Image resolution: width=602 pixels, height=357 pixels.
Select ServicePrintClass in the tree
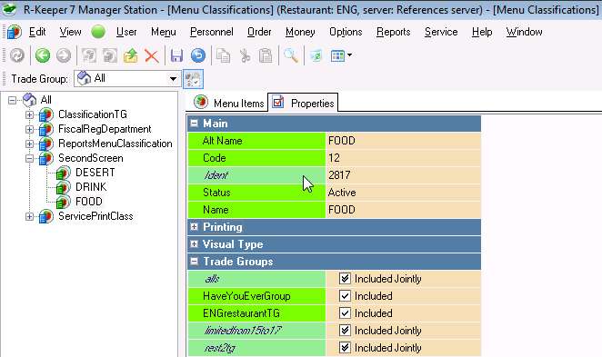[x=95, y=216]
